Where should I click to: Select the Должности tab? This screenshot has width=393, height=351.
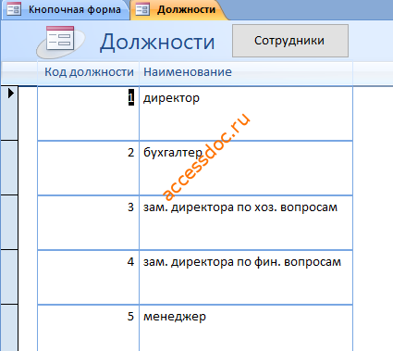click(178, 10)
